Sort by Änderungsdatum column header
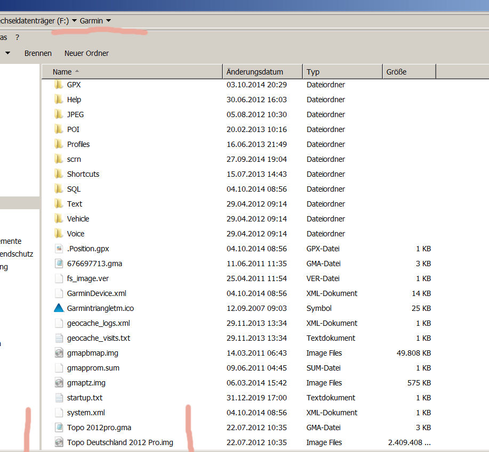The width and height of the screenshot is (489, 452). pos(262,72)
